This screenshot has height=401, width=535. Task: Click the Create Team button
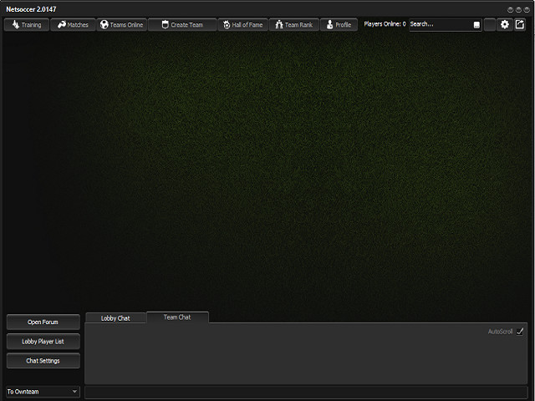click(181, 25)
